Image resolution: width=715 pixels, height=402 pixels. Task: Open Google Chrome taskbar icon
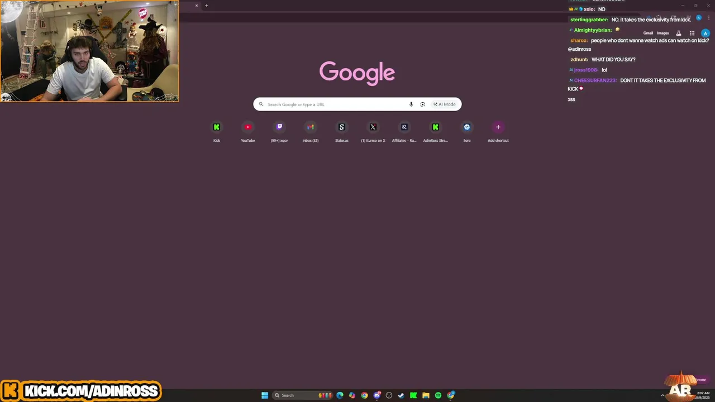(x=364, y=395)
